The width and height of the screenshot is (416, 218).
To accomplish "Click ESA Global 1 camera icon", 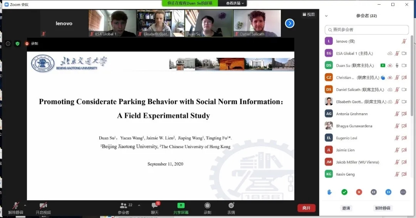I will [404, 53].
